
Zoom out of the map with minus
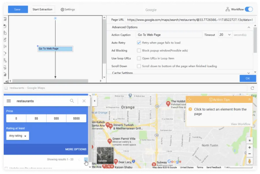(x=250, y=154)
